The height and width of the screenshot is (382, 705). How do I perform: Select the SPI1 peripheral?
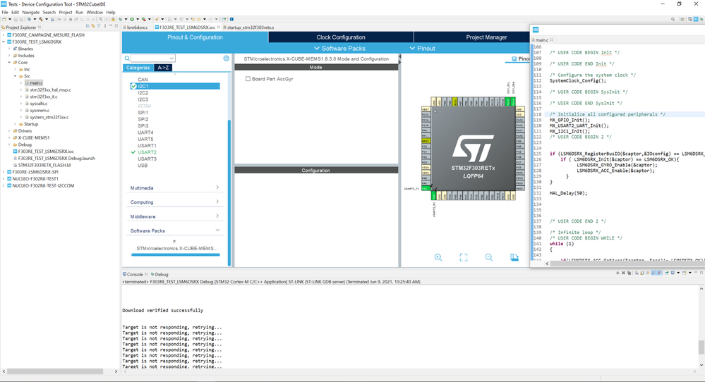point(143,113)
